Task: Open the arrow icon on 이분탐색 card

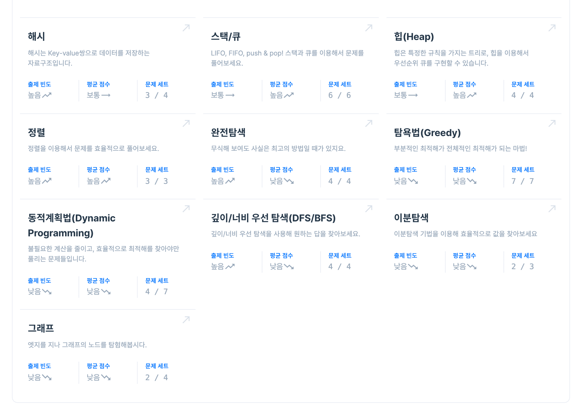Action: pyautogui.click(x=552, y=209)
